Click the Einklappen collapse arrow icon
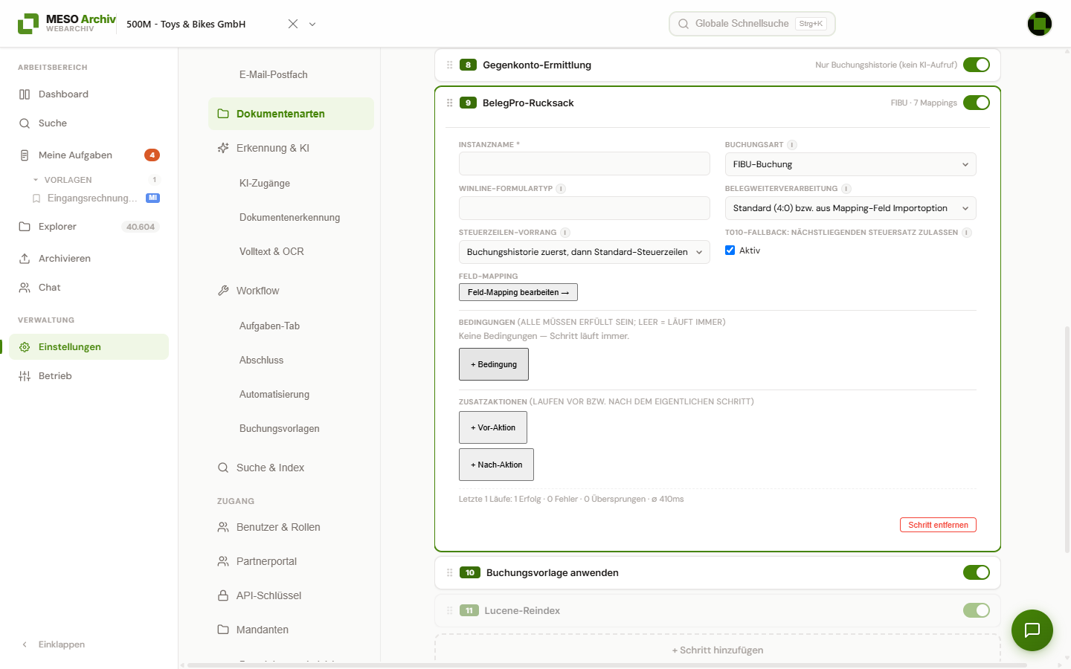 coord(25,644)
